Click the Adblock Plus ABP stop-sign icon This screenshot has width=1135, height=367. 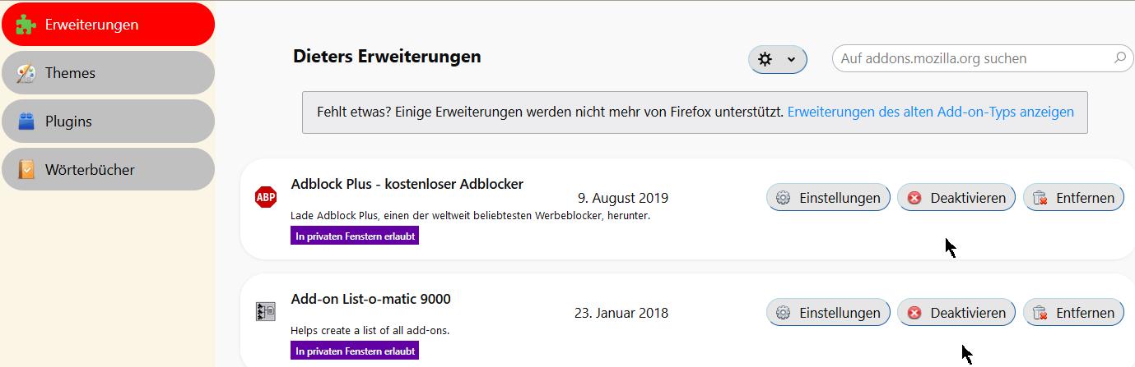265,197
